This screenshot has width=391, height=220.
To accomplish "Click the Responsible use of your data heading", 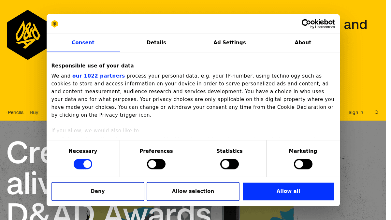I will (x=93, y=66).
